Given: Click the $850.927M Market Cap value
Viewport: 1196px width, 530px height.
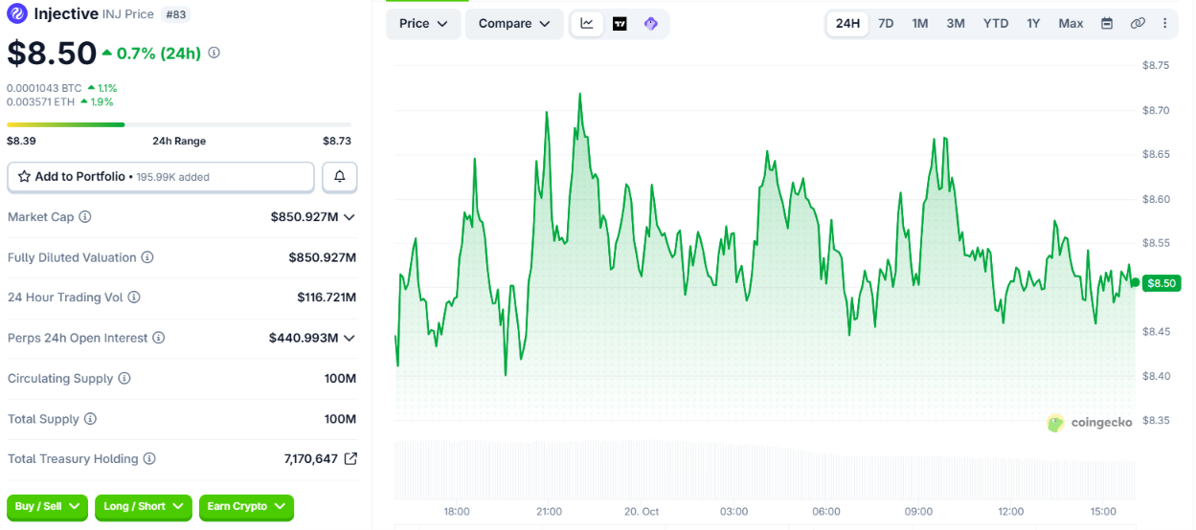Looking at the screenshot, I should [x=305, y=217].
